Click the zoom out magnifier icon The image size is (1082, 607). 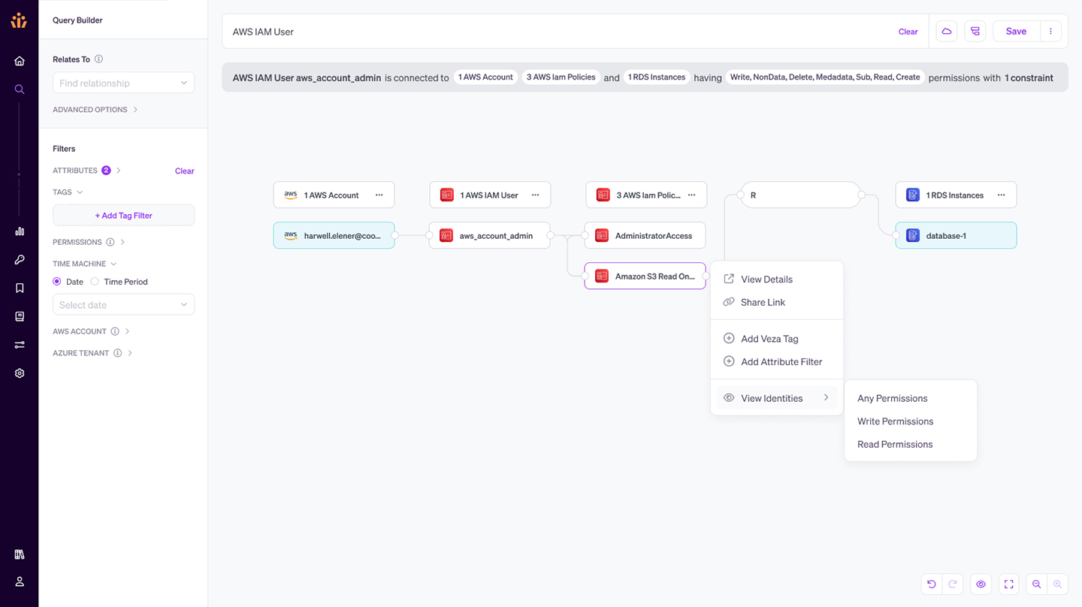1037,584
